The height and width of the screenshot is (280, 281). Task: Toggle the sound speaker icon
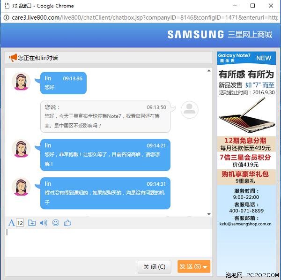(44, 223)
